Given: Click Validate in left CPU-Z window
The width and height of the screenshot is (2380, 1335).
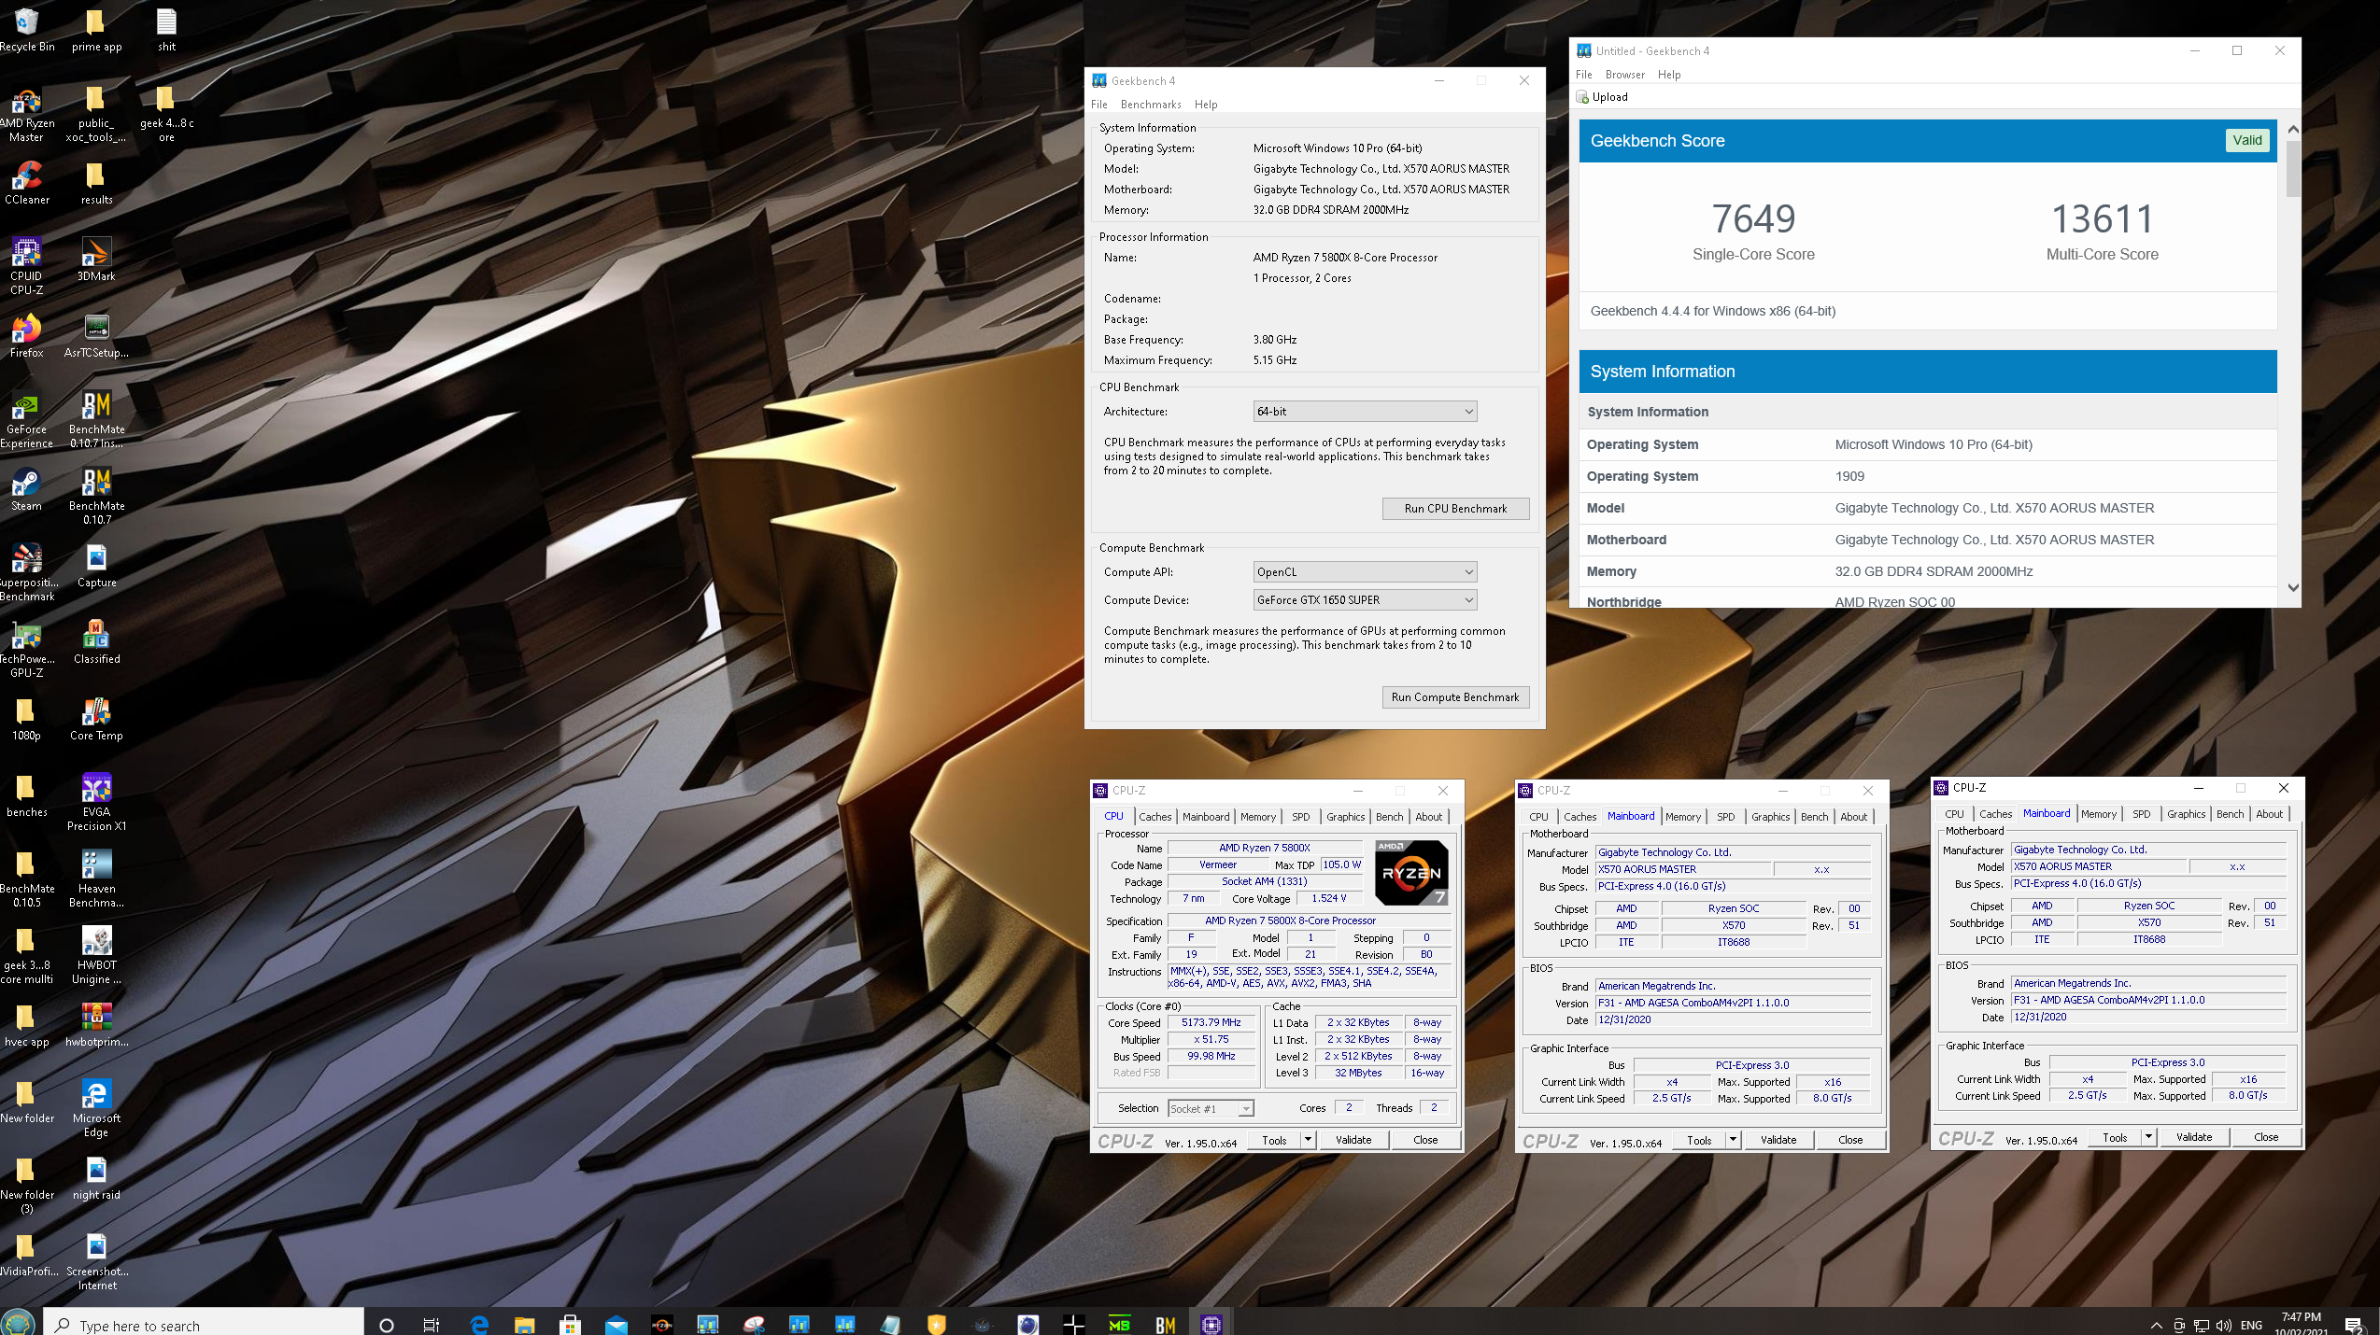Looking at the screenshot, I should pos(1353,1140).
